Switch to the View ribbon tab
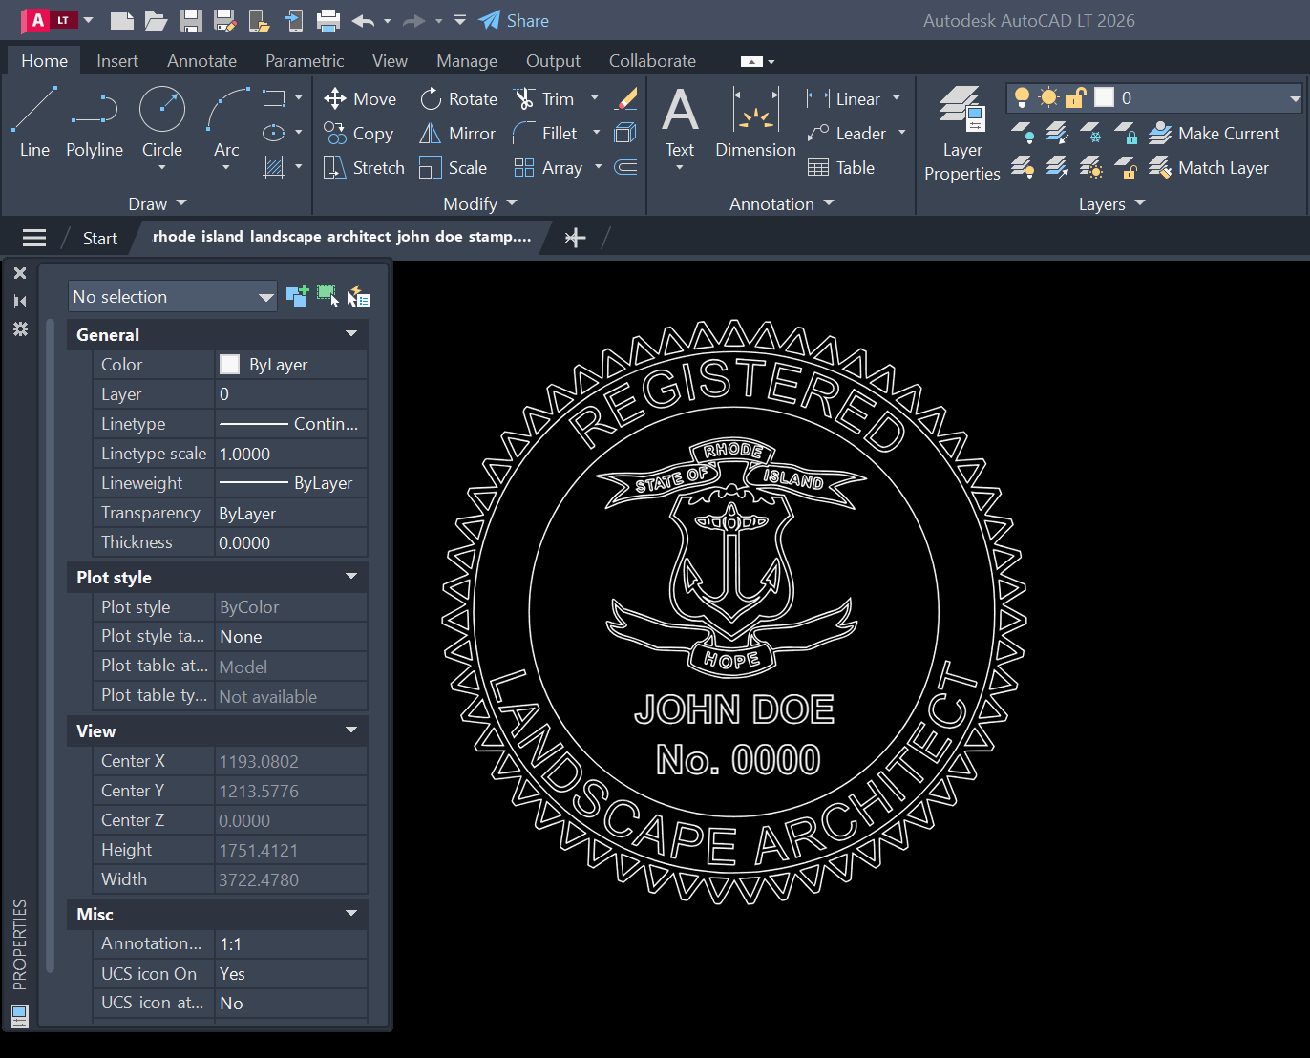1310x1058 pixels. pyautogui.click(x=390, y=60)
